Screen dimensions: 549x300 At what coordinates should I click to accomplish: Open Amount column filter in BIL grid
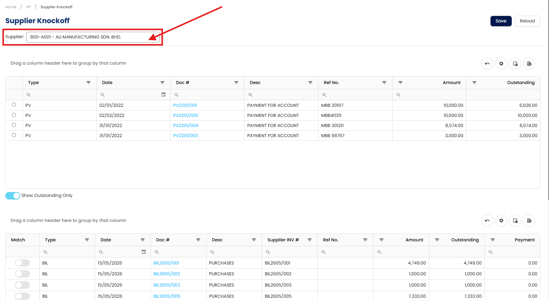pyautogui.click(x=381, y=240)
